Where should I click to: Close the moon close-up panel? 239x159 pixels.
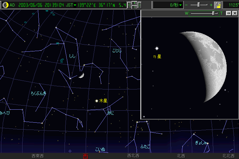click(x=235, y=13)
